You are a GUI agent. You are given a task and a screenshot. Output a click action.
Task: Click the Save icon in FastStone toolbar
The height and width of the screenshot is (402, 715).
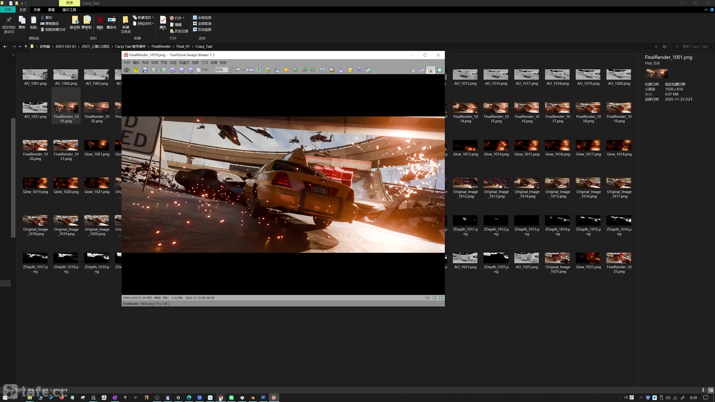coord(145,70)
